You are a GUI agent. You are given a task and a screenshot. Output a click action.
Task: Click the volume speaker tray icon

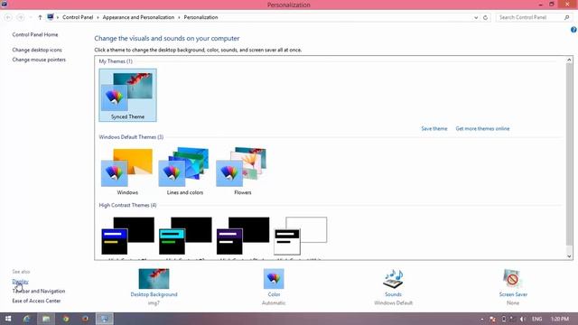click(x=522, y=319)
